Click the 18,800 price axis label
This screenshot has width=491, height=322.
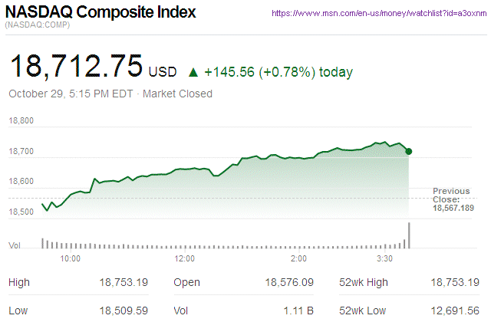pos(21,121)
